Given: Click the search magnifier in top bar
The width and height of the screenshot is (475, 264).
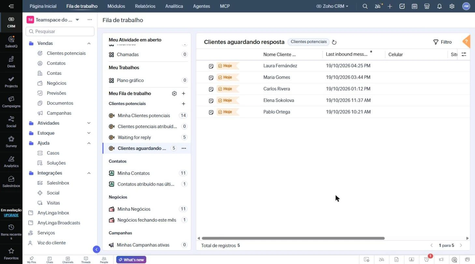Looking at the screenshot, I should (365, 6).
